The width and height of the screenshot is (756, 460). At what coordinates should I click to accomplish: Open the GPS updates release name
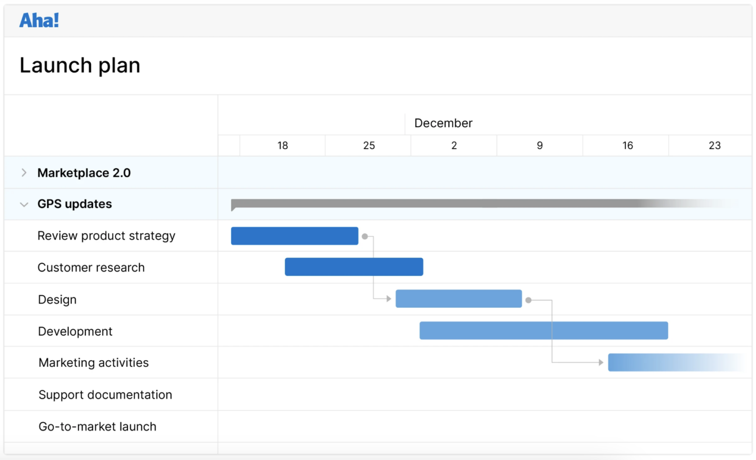point(75,204)
